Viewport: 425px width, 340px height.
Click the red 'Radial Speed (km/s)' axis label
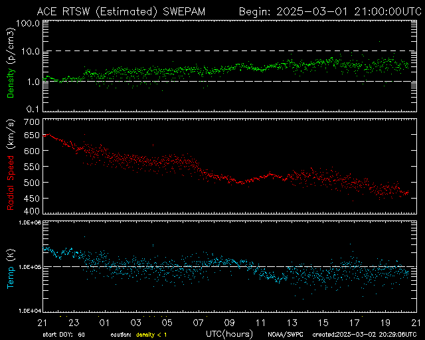(x=11, y=165)
